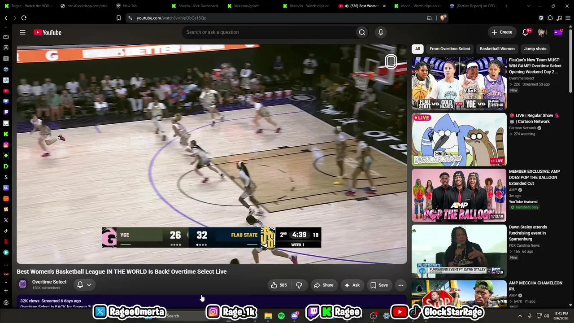Open sidebar settings gear

click(x=6, y=303)
